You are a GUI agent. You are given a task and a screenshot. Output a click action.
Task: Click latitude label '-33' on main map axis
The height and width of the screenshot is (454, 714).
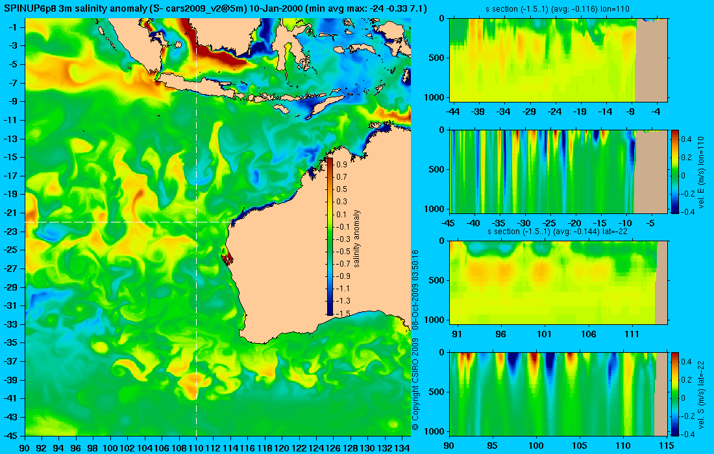(11, 324)
